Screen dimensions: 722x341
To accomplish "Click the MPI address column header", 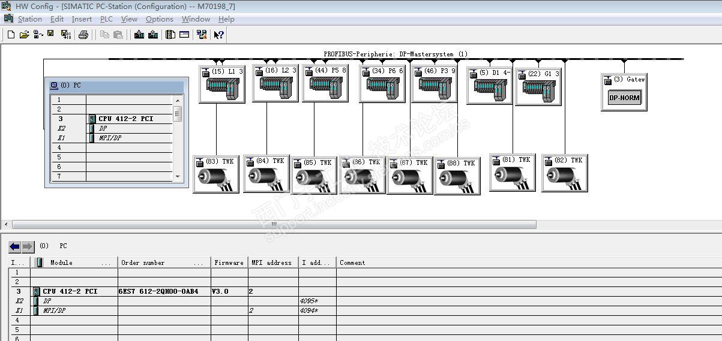I will pyautogui.click(x=273, y=262).
